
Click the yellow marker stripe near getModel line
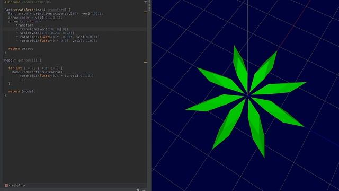146,62
